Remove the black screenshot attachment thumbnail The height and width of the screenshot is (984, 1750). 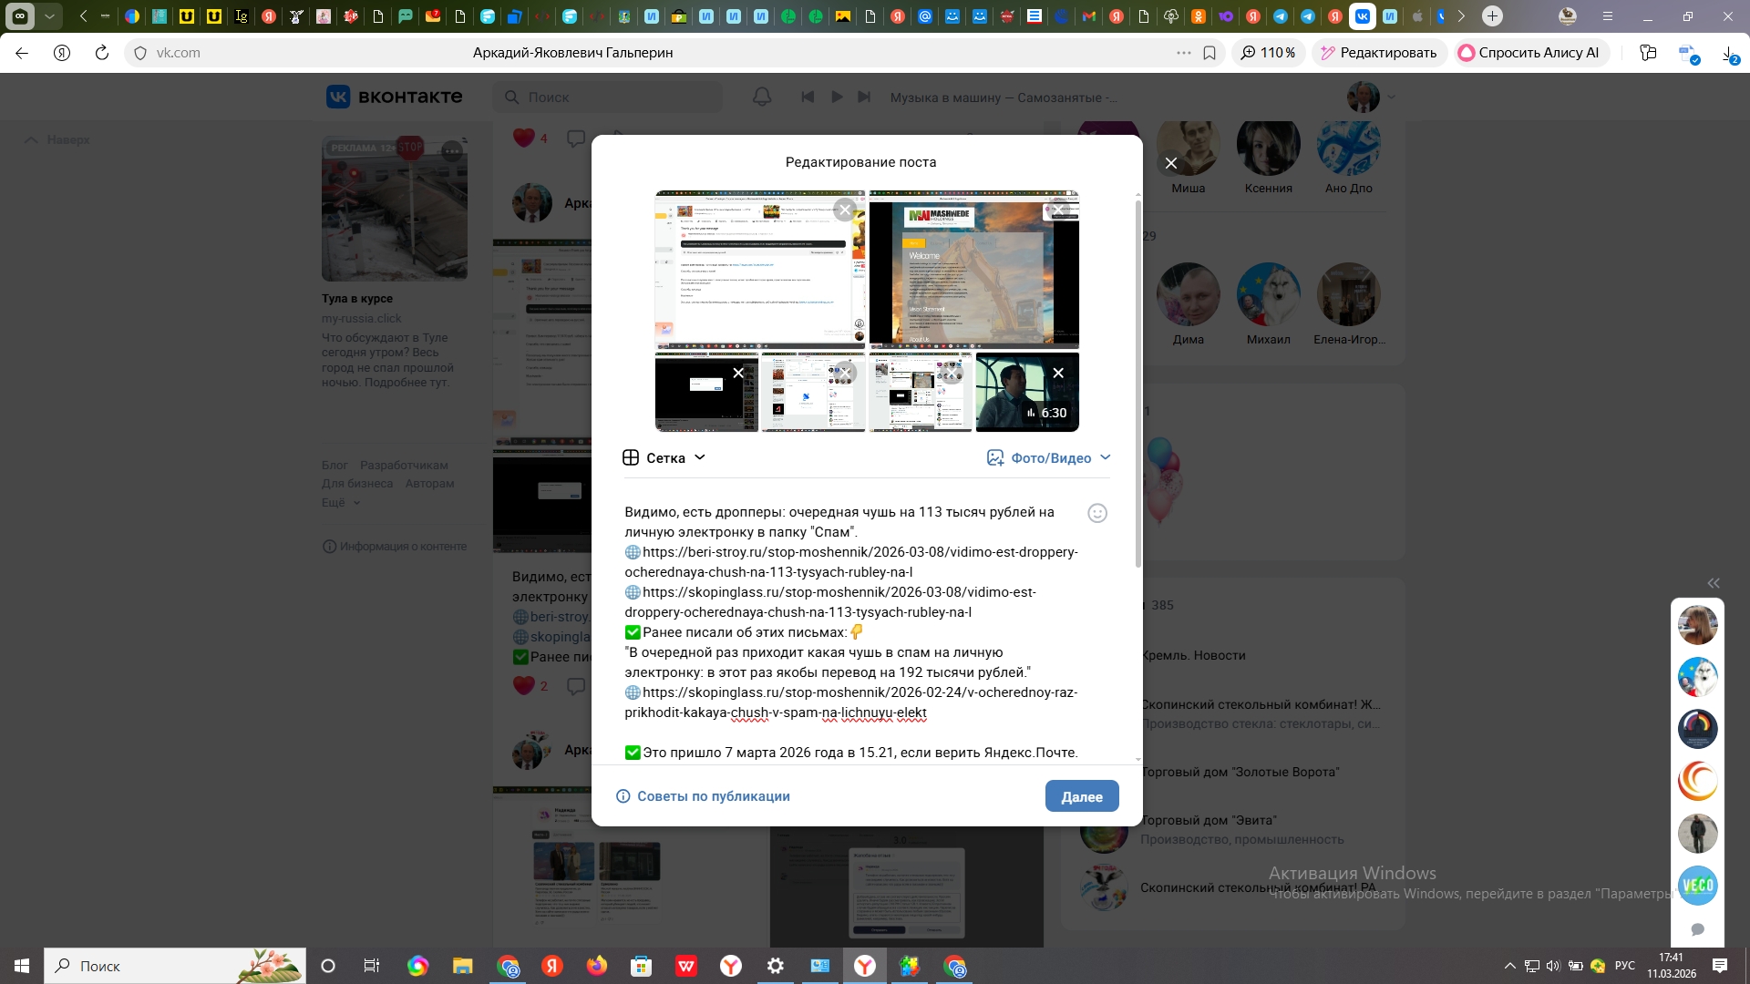738,373
